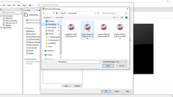Select Shared VMs in the library
The height and width of the screenshot is (97, 173).
[7, 28]
